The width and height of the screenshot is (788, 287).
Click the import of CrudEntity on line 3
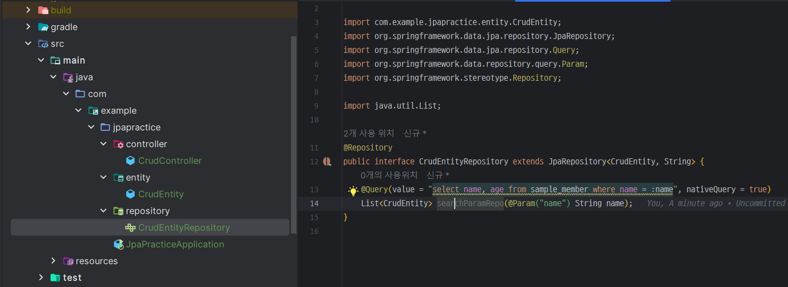[453, 22]
